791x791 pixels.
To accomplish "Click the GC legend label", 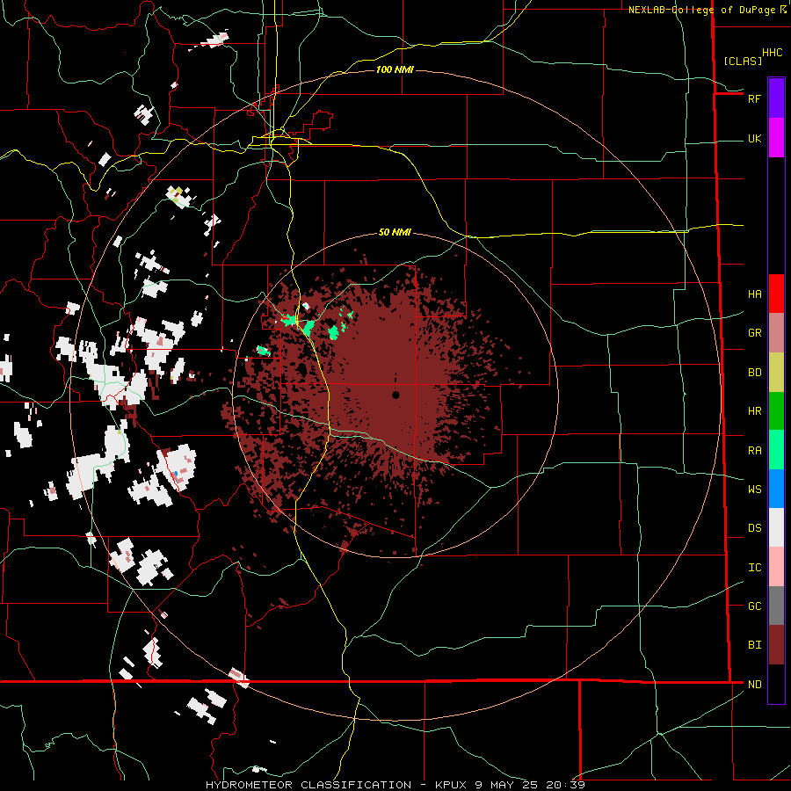I will 754,606.
